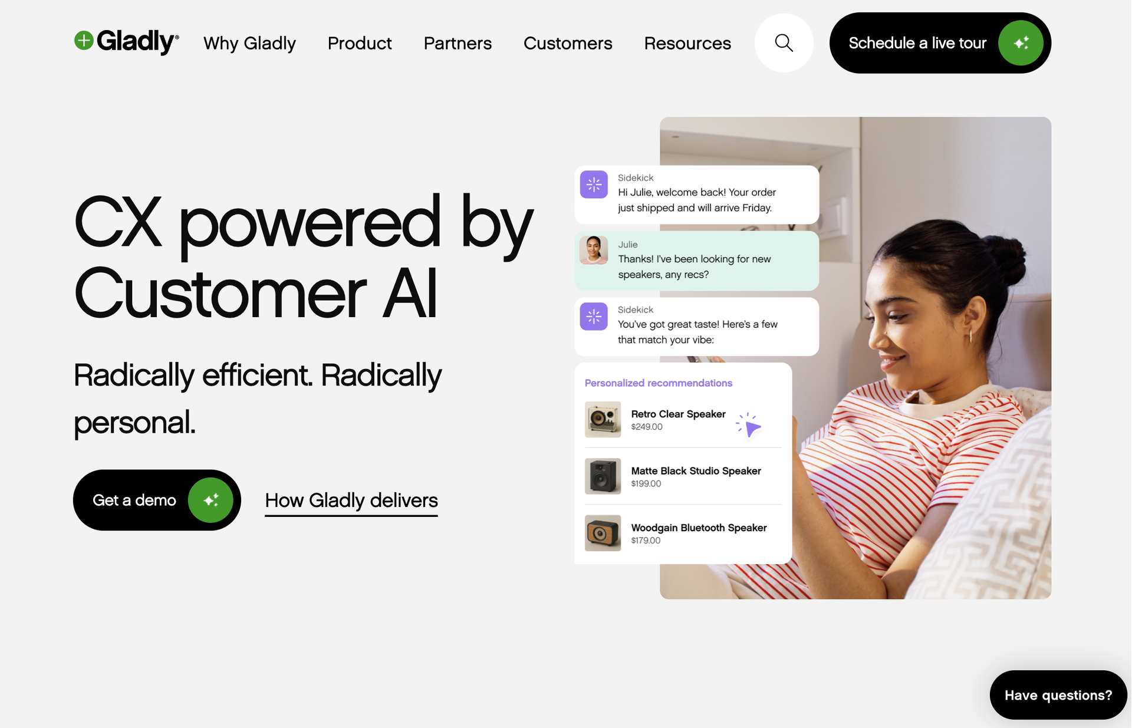Follow the How Gladly delivers link
The image size is (1132, 728).
pyautogui.click(x=351, y=501)
